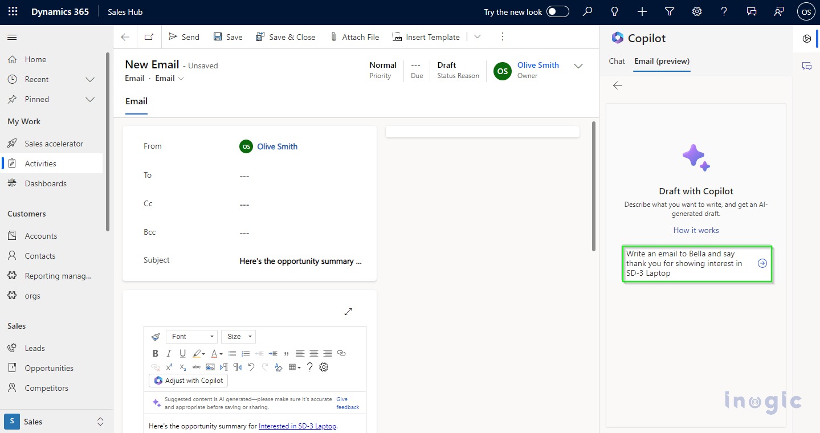Viewport: 820px width, 433px height.
Task: Toggle the Copilot side pane icon
Action: coord(807,39)
